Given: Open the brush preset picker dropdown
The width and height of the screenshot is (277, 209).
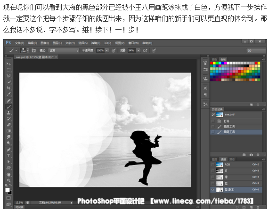Looking at the screenshot, I should pyautogui.click(x=28, y=50).
